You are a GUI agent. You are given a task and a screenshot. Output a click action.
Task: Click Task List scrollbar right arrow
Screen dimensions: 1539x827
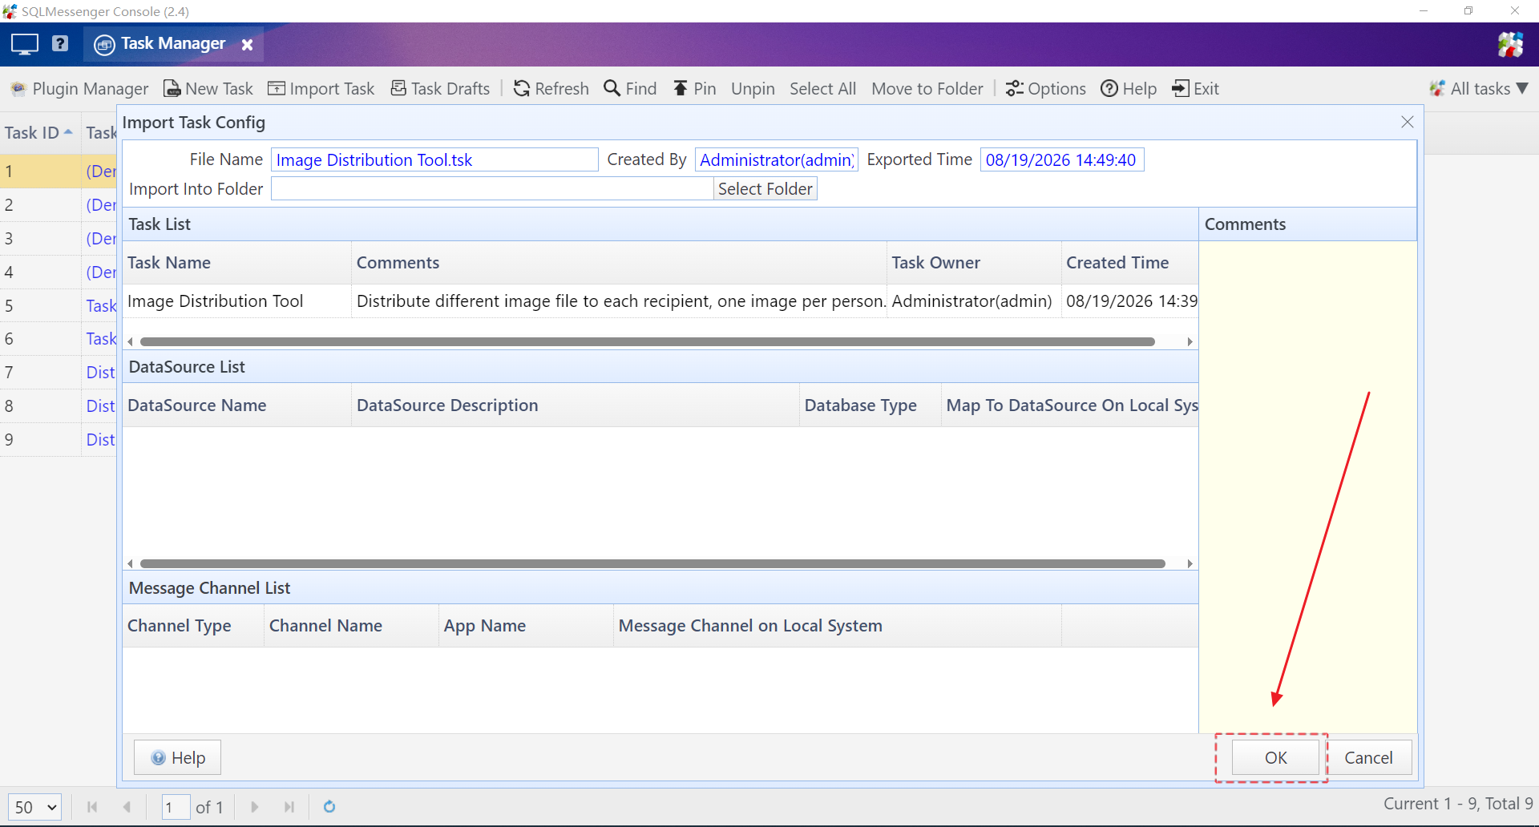(1190, 342)
